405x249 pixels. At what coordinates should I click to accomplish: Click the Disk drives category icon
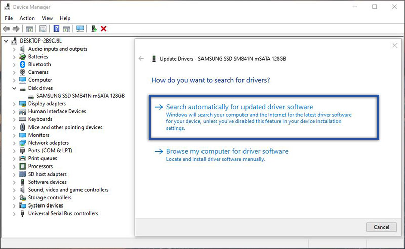click(23, 89)
